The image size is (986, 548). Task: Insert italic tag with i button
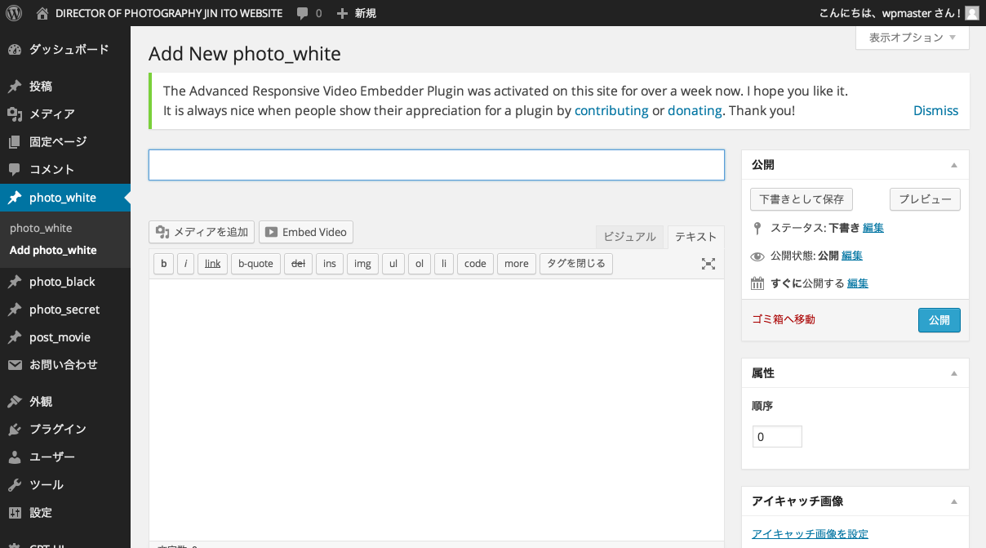coord(185,264)
